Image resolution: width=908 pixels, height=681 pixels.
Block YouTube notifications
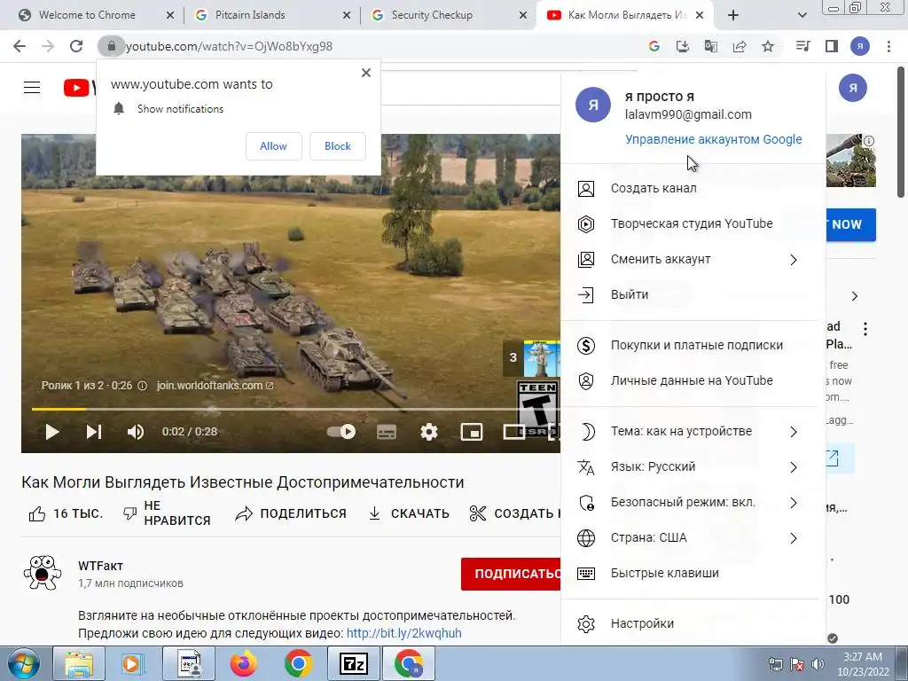click(x=338, y=146)
